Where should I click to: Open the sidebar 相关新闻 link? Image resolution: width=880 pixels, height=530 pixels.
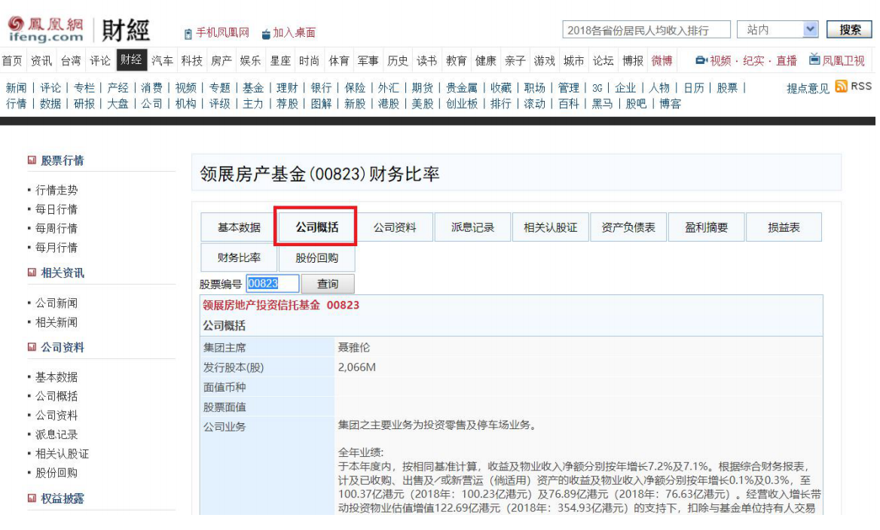pos(57,322)
